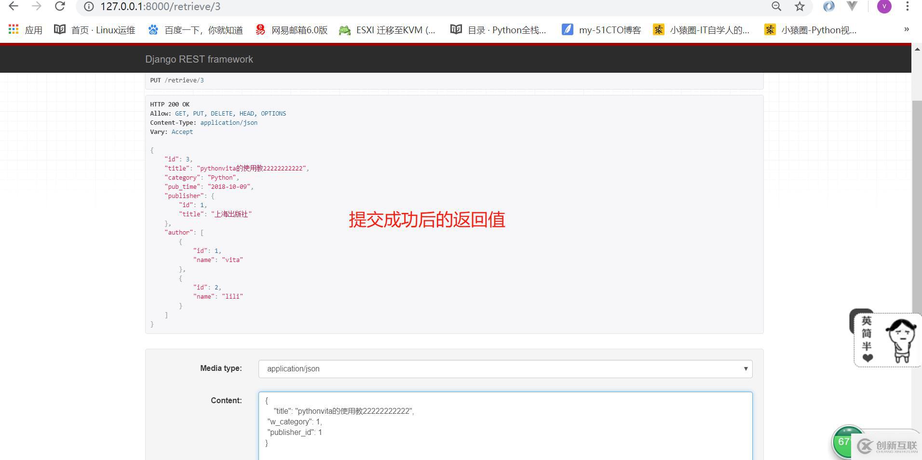Screen dimensions: 922x460
Task: Click the publisher title "上海出版社"
Action: tap(231, 214)
